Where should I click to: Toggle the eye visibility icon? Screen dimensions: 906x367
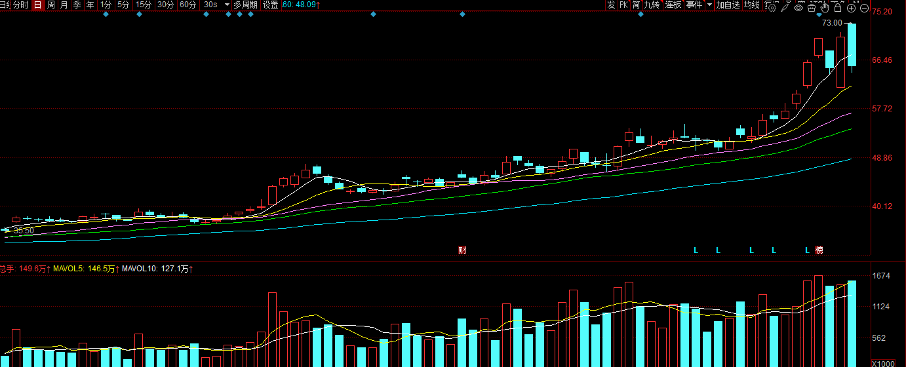(798, 8)
